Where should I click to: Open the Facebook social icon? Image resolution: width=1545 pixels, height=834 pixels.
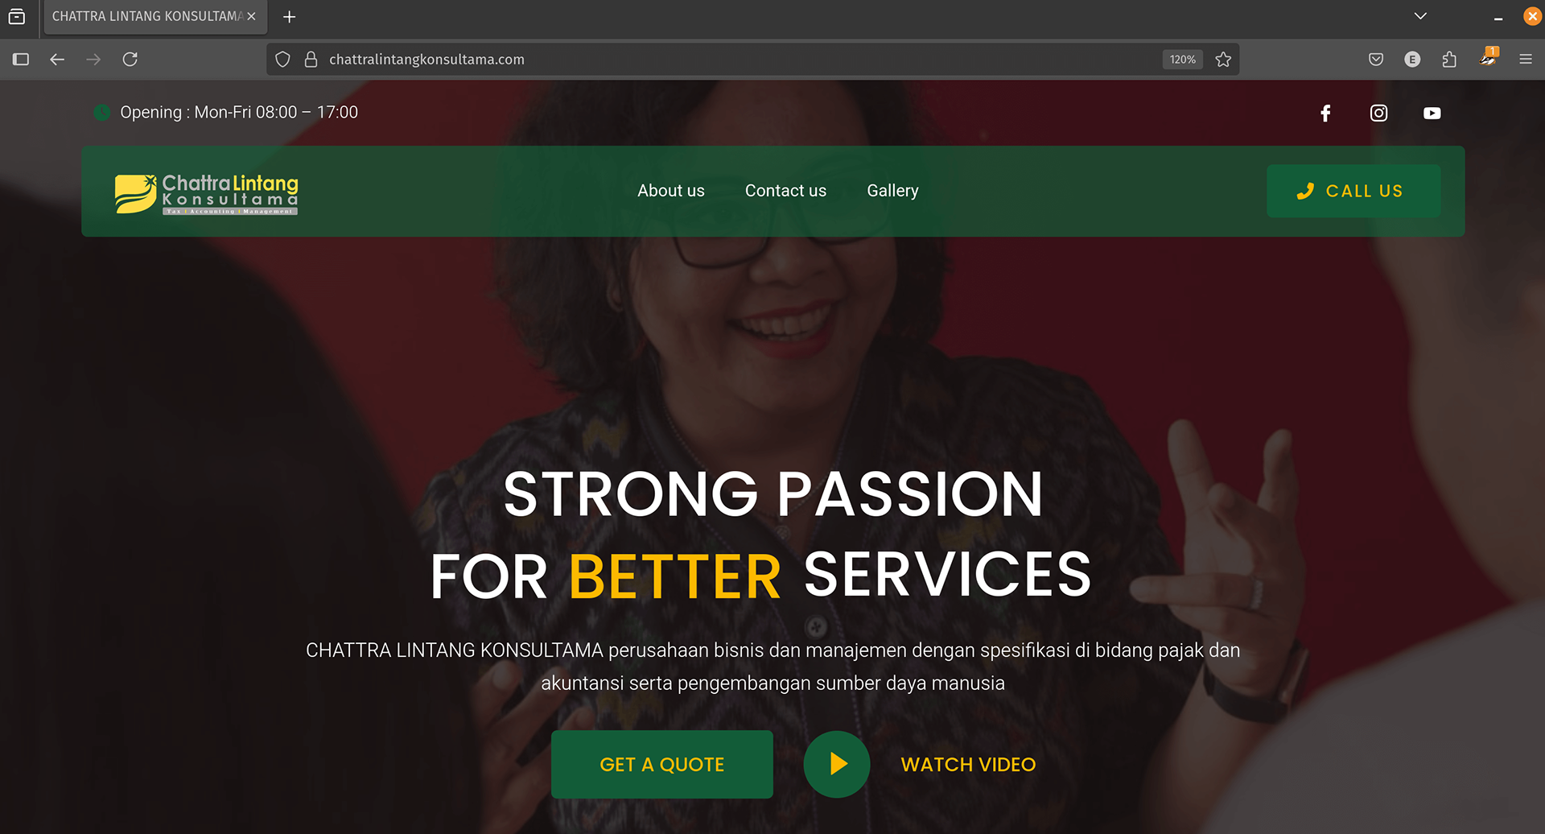coord(1325,114)
